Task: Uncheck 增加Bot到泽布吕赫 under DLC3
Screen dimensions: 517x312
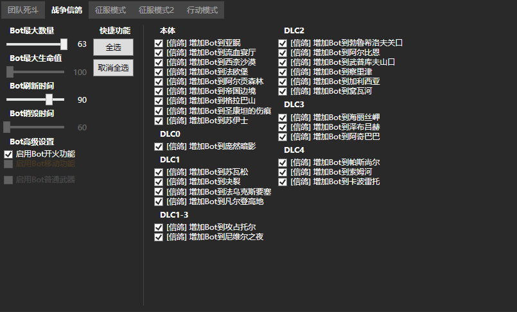Action: 283,127
